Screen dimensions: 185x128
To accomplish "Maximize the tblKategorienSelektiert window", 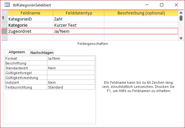I will [162, 5].
